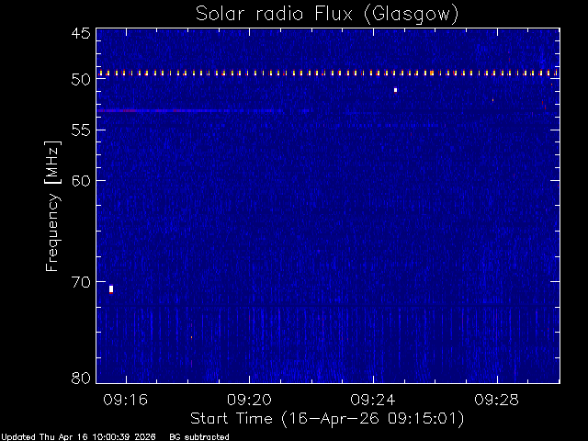588x441 pixels.
Task: Click the 'Frequency [MHz]' axis title
Action: pos(52,206)
